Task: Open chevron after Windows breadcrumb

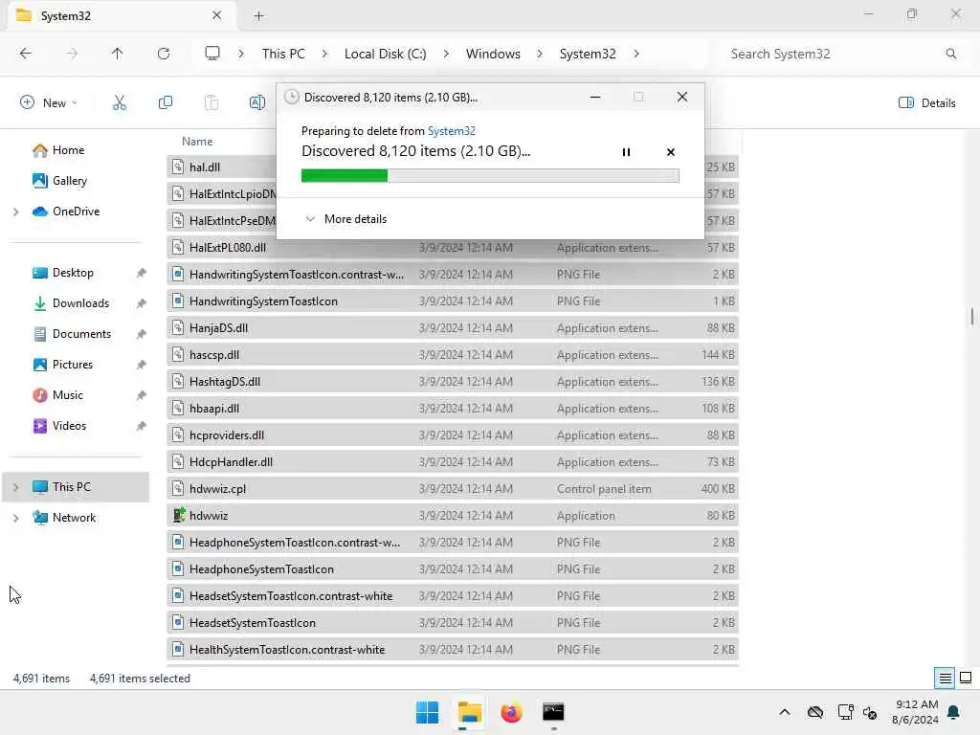Action: click(x=540, y=54)
